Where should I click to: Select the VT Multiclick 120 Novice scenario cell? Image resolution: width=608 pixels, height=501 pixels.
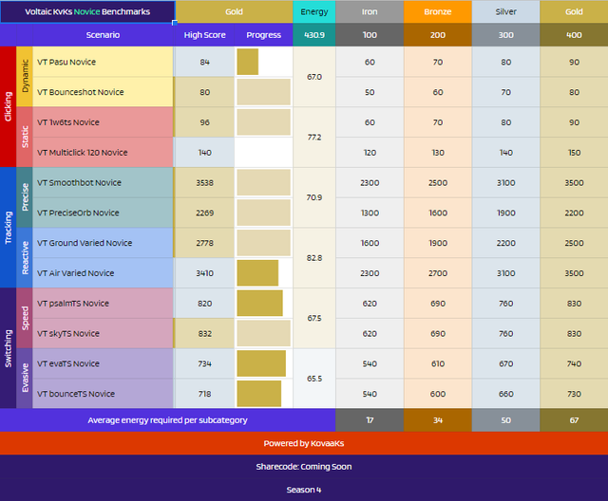click(x=103, y=153)
